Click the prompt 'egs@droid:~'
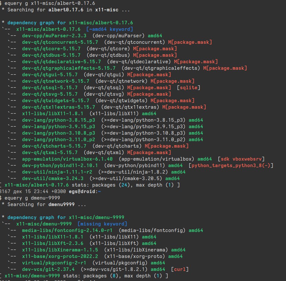 (85, 191)
